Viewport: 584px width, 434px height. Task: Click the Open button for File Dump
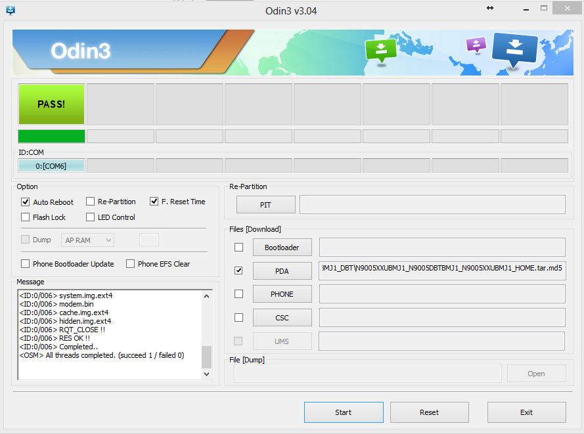[x=536, y=374]
